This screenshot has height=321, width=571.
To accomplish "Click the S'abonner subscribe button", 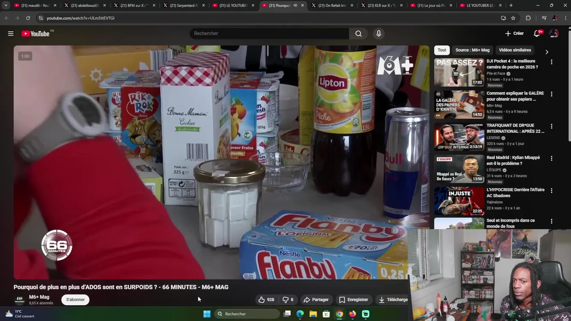I will click(75, 300).
